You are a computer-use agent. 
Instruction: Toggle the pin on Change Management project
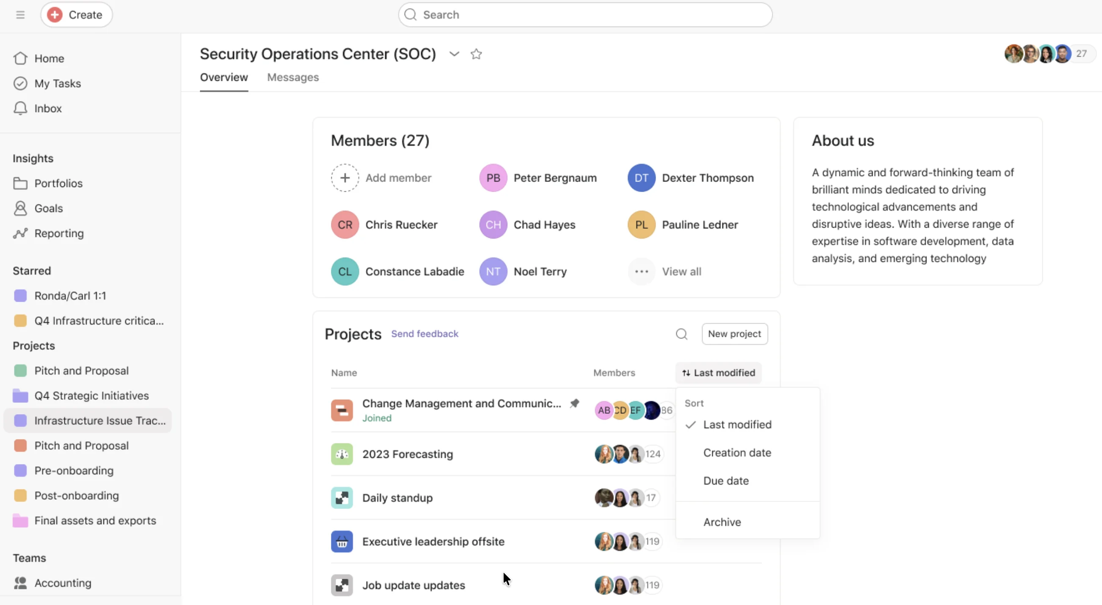575,403
